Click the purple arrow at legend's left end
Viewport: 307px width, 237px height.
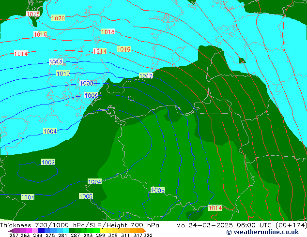pos(11,231)
